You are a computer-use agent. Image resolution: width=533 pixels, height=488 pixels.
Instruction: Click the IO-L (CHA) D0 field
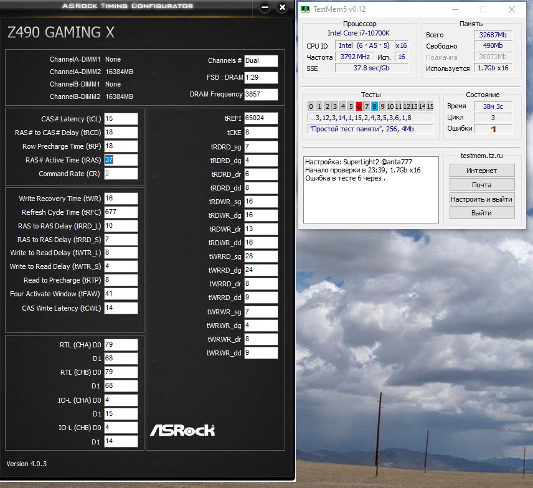[x=121, y=400]
